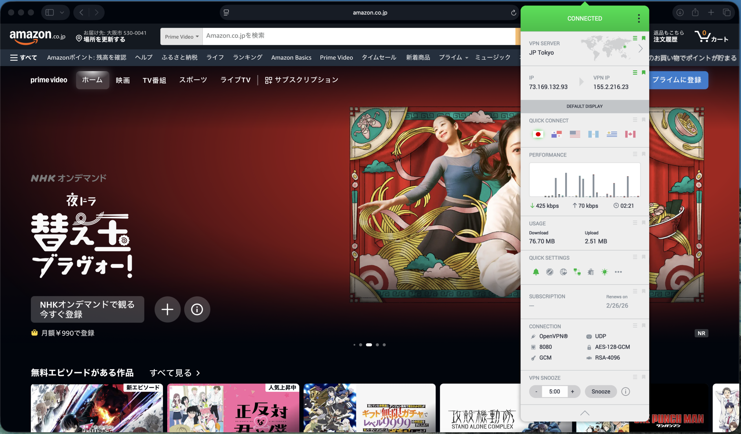
Task: Open the サブスクリプション menu
Action: 301,80
